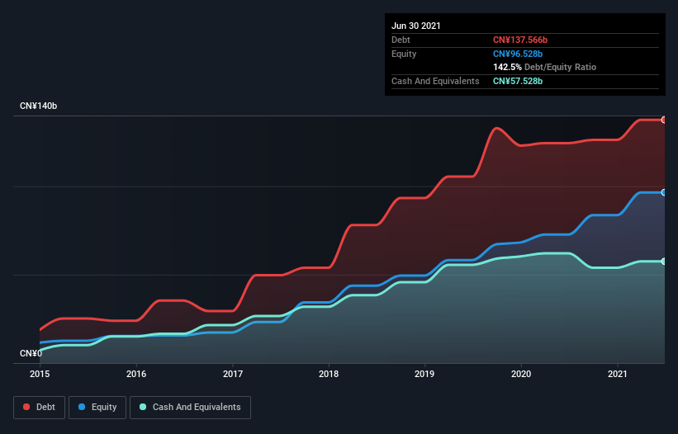The height and width of the screenshot is (434, 678).
Task: Click the Cash value CN¥57.528b
Action: [x=518, y=81]
